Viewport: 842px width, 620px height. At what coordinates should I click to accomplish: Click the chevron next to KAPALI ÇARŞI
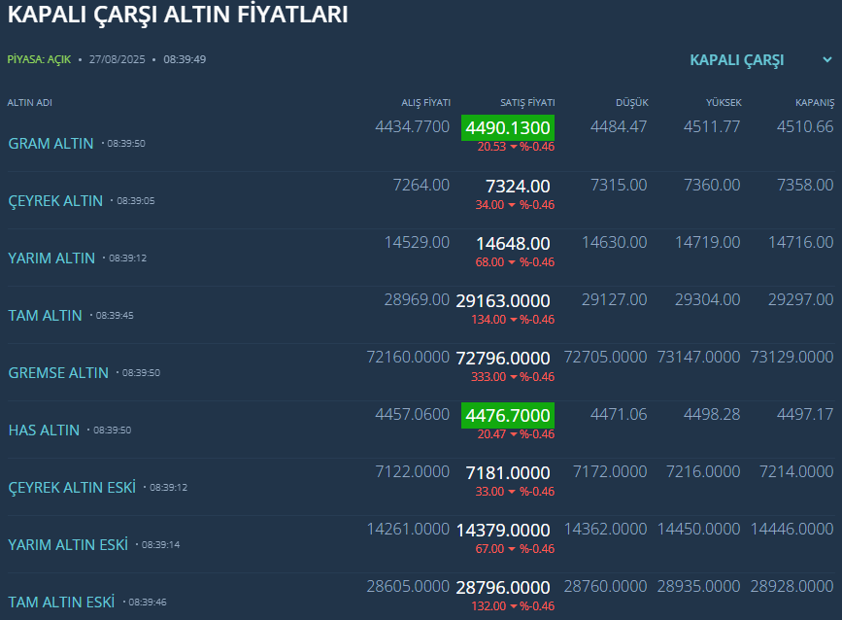pos(825,60)
